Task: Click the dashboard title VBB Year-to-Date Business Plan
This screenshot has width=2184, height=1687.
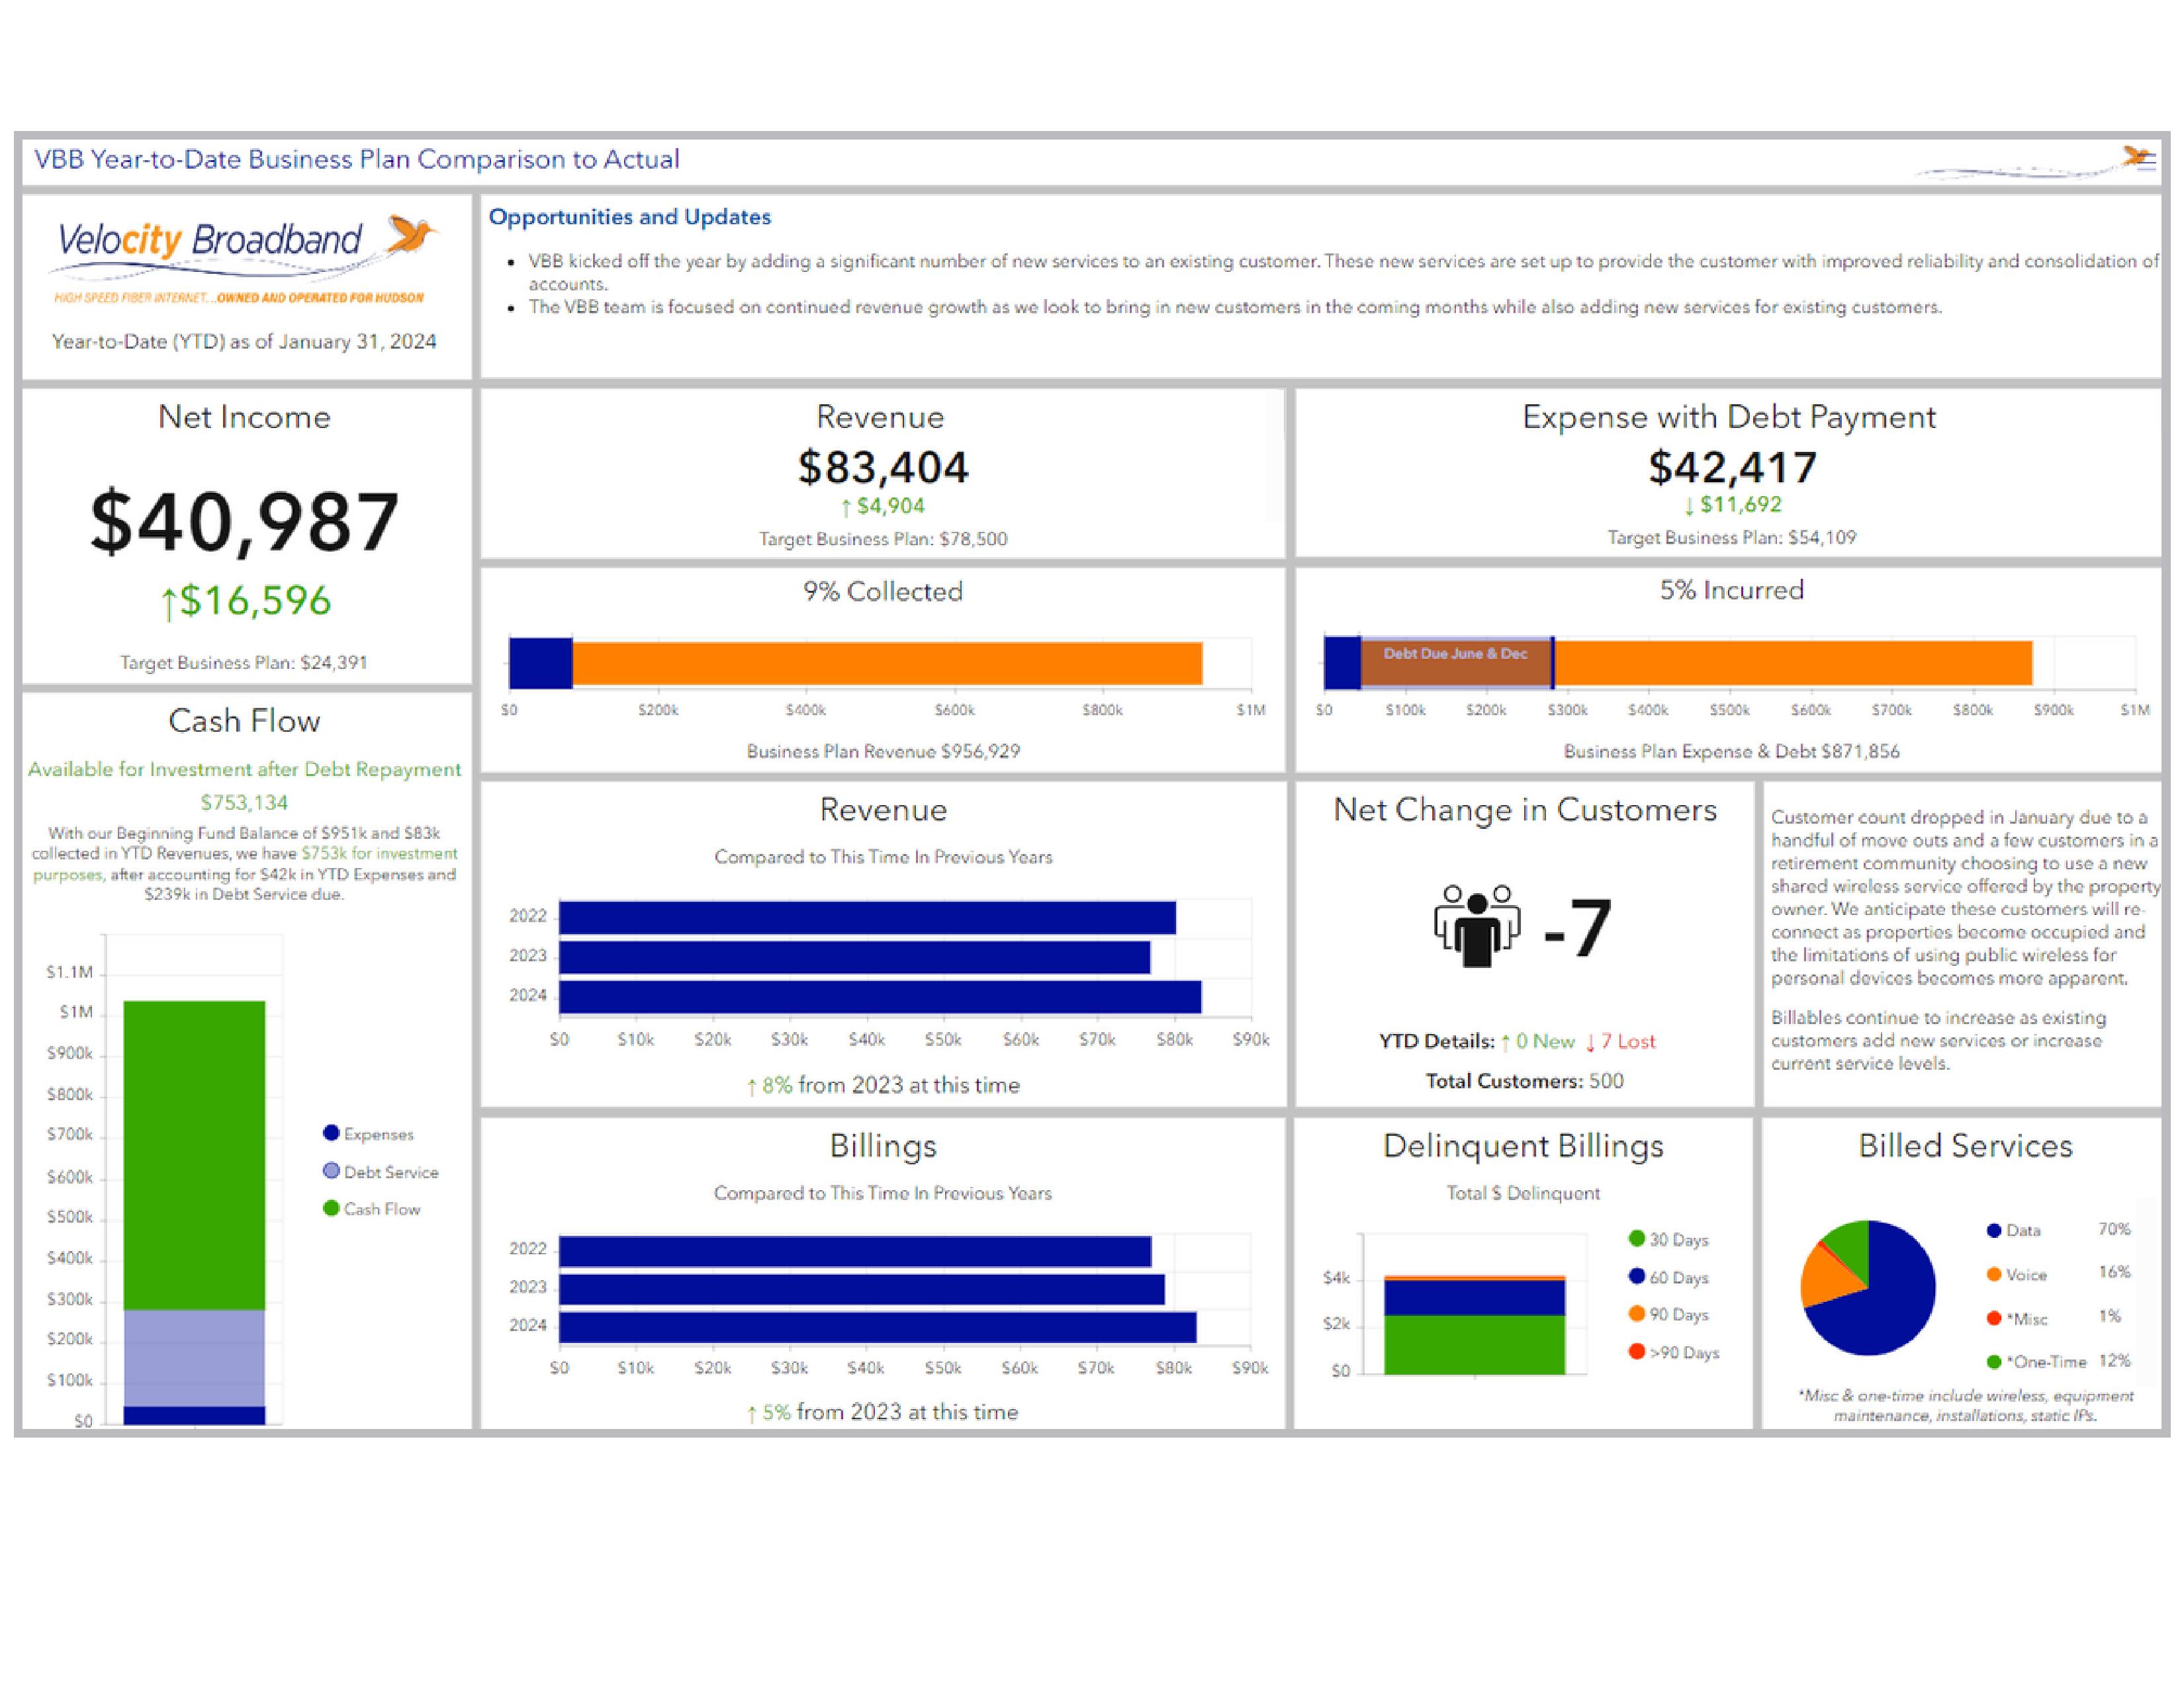Action: pyautogui.click(x=357, y=160)
